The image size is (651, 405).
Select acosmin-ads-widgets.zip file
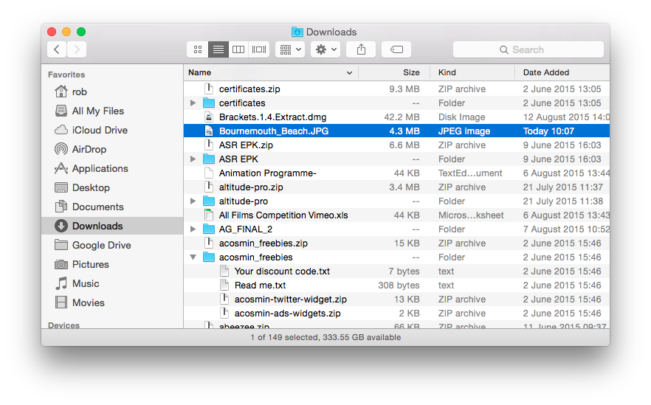click(396, 314)
